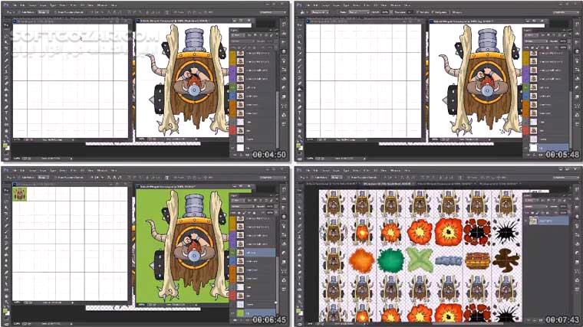Select the Eraser tool in the 00:04:50 frame
Screen dimensions: 583x327
[6, 83]
